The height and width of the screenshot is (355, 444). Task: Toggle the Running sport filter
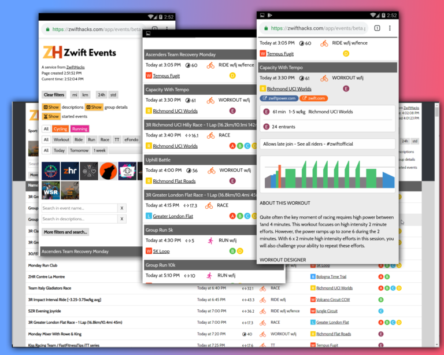click(x=80, y=129)
